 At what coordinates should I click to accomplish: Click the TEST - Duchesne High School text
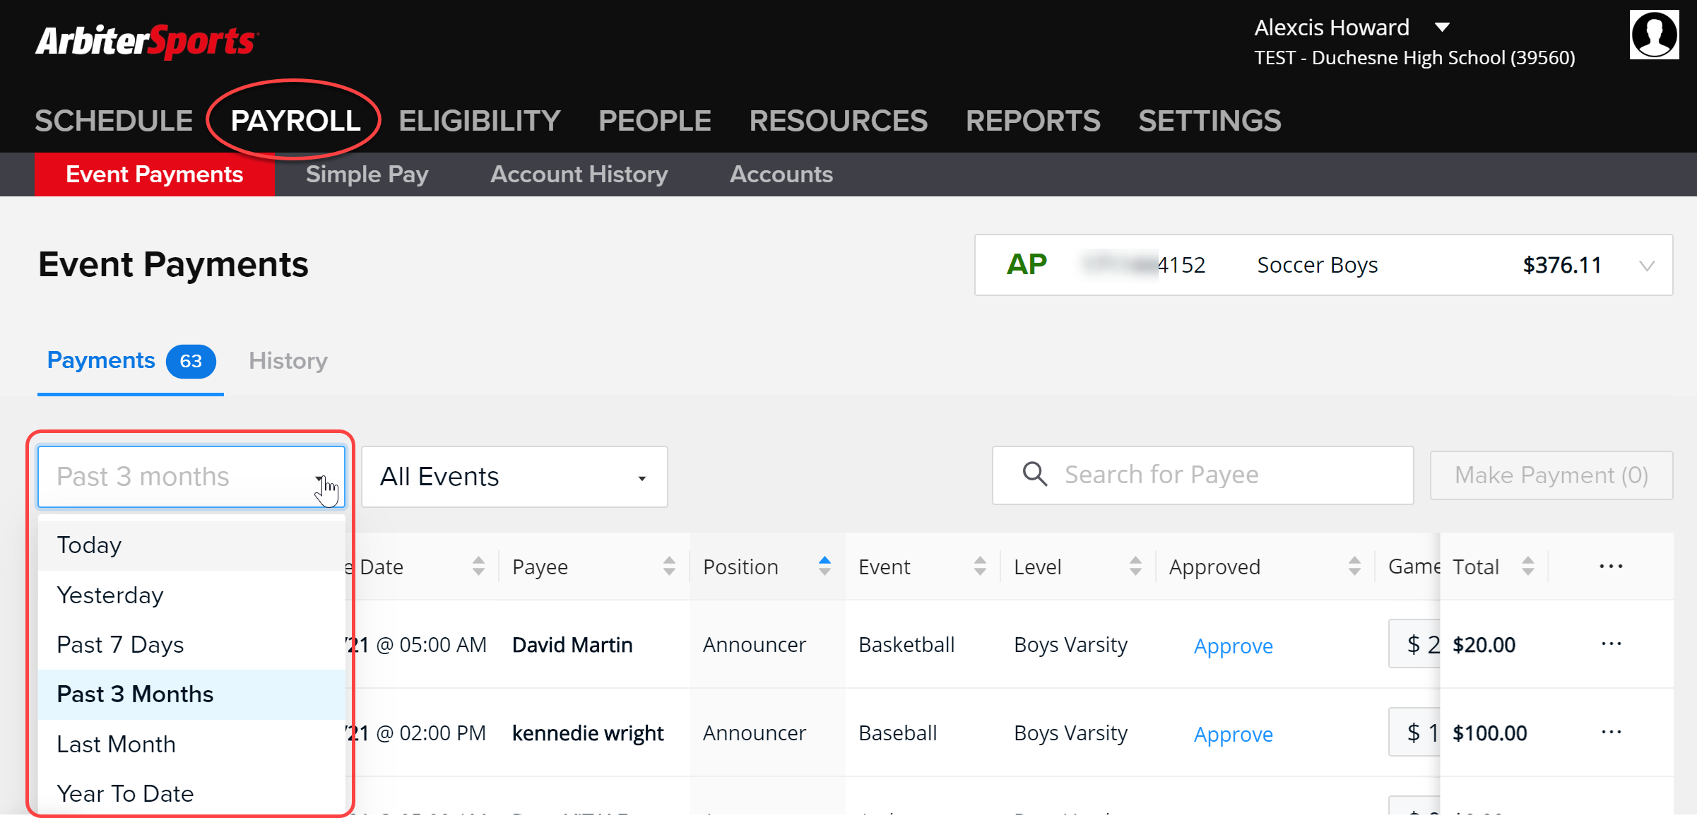(1414, 58)
